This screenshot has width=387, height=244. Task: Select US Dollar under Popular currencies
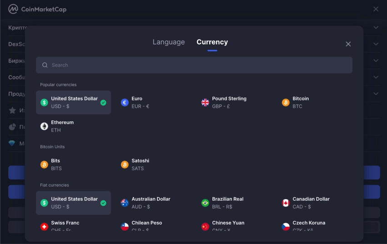point(73,103)
